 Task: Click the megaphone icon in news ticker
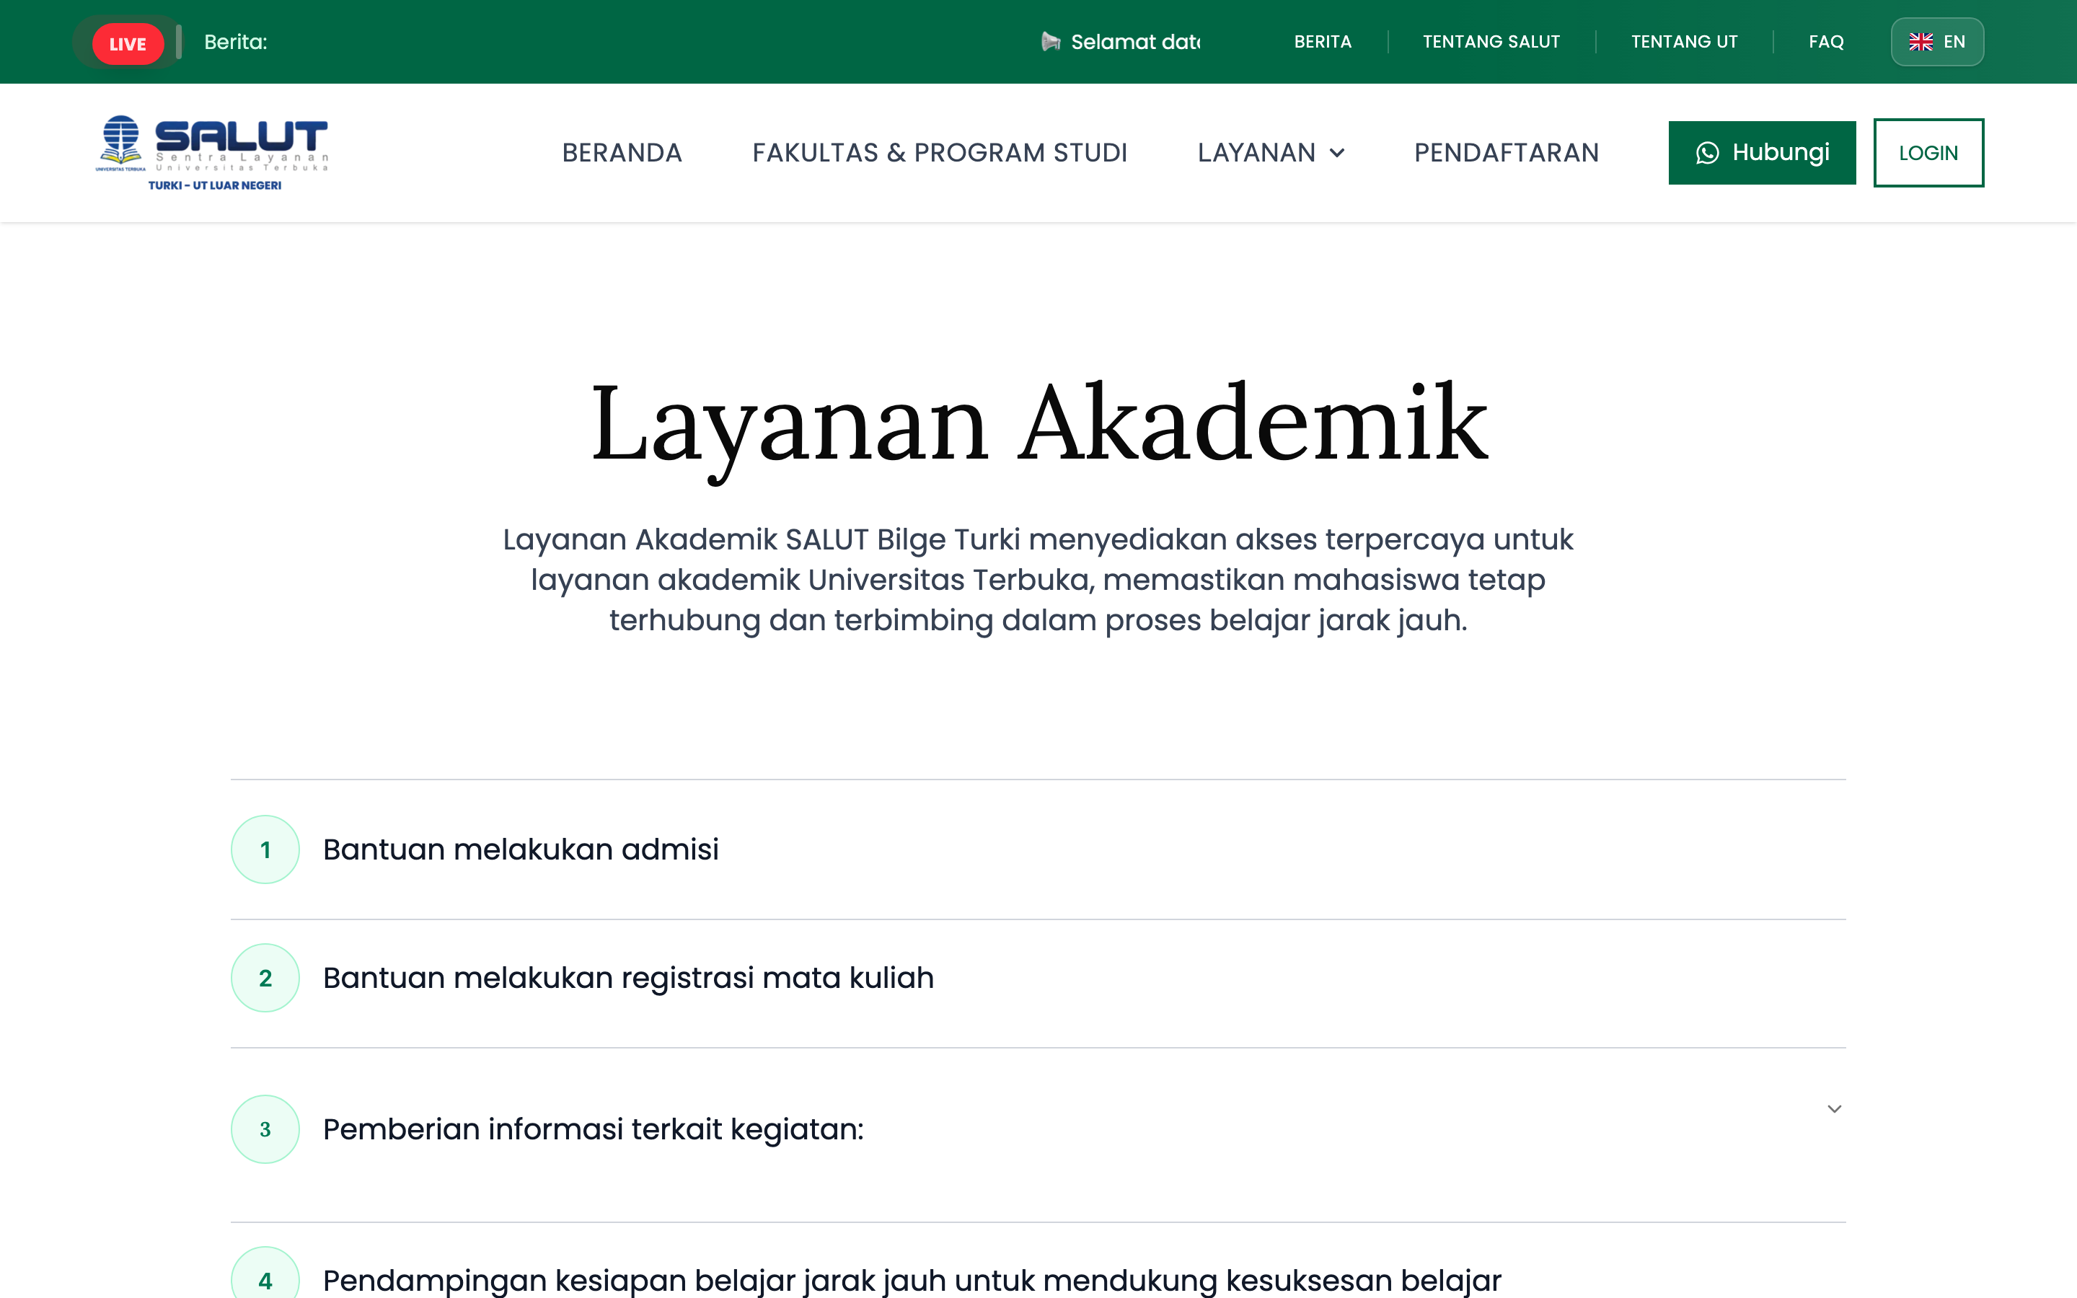click(1051, 41)
